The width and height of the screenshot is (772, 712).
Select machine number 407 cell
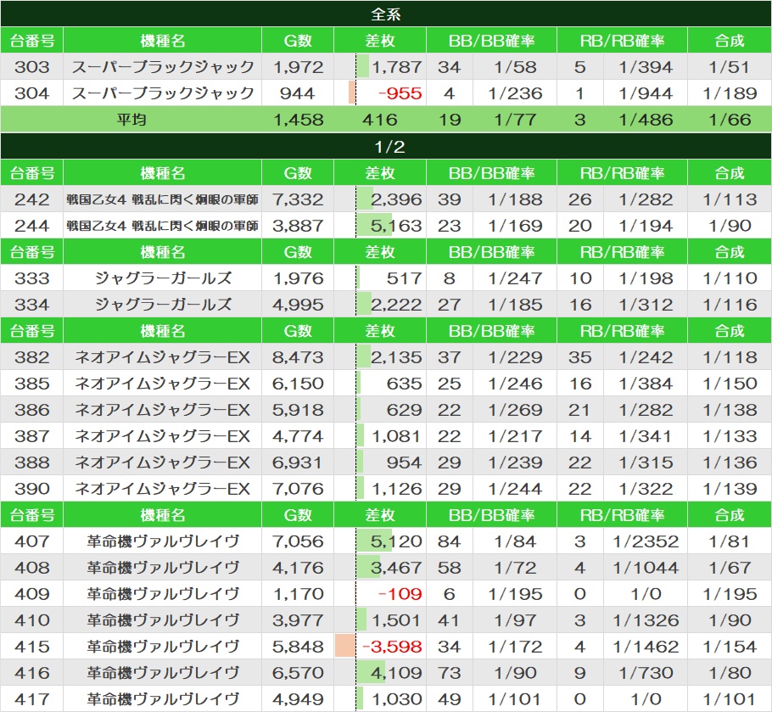coord(32,541)
